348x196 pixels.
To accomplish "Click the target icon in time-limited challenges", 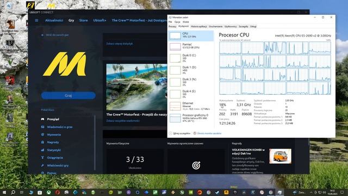I will (196, 165).
